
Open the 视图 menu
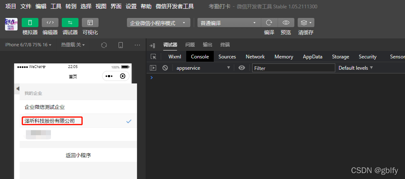click(101, 6)
